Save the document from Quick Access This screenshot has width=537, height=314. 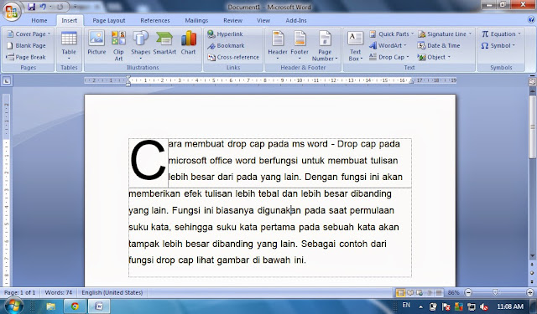point(32,7)
